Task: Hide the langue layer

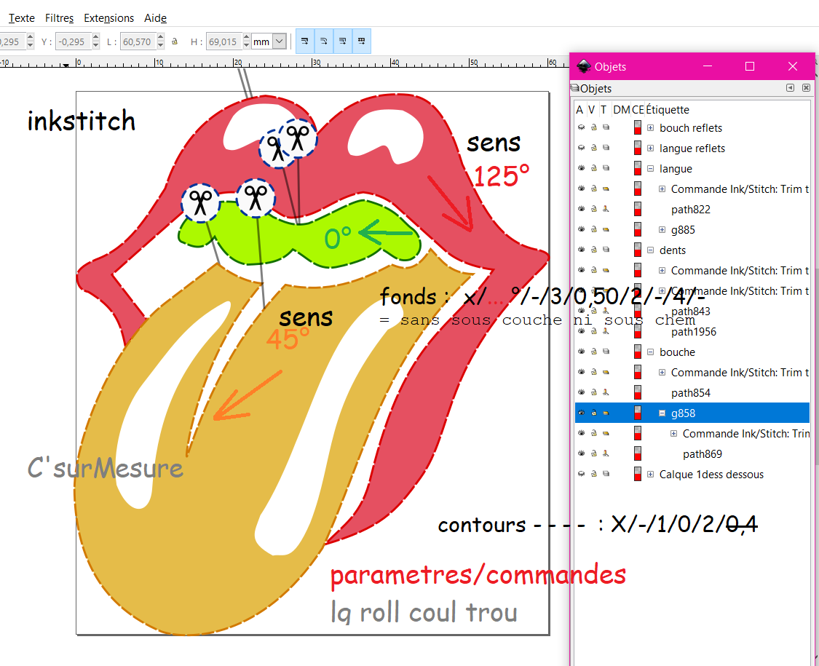Action: [x=581, y=168]
